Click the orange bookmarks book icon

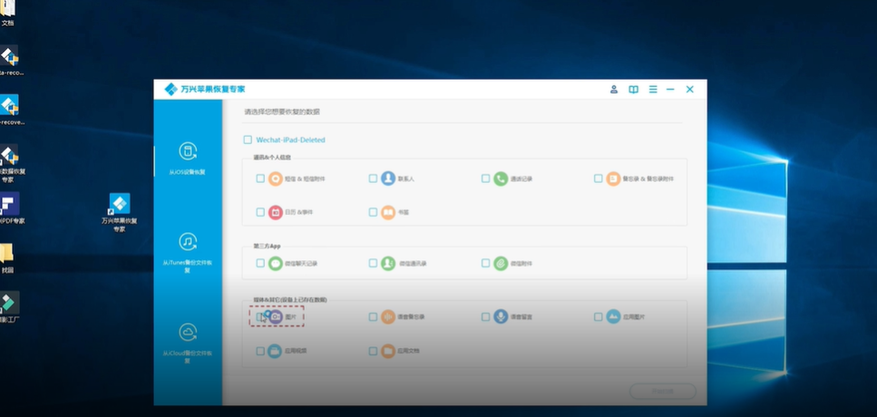(x=388, y=212)
